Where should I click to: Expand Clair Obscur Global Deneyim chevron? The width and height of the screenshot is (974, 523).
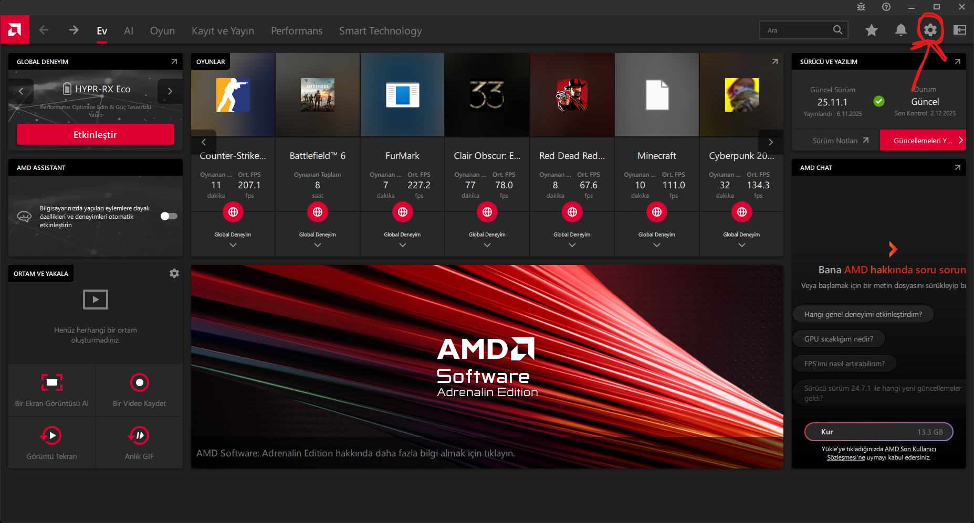pos(487,245)
